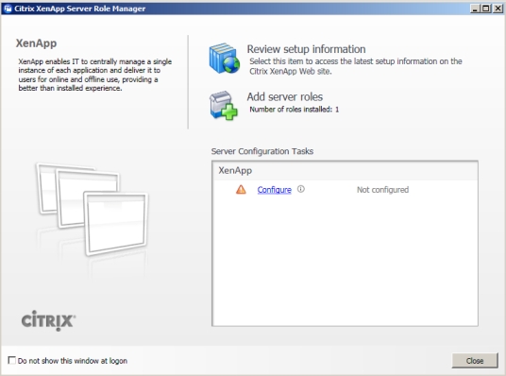This screenshot has width=506, height=376.
Task: Open the Review setup information heading
Action: tap(306, 49)
